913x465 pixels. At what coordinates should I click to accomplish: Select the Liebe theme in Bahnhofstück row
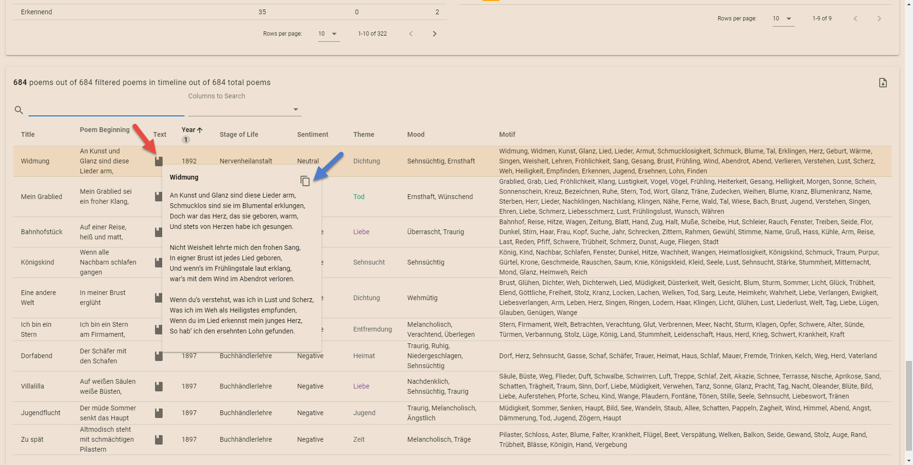361,232
